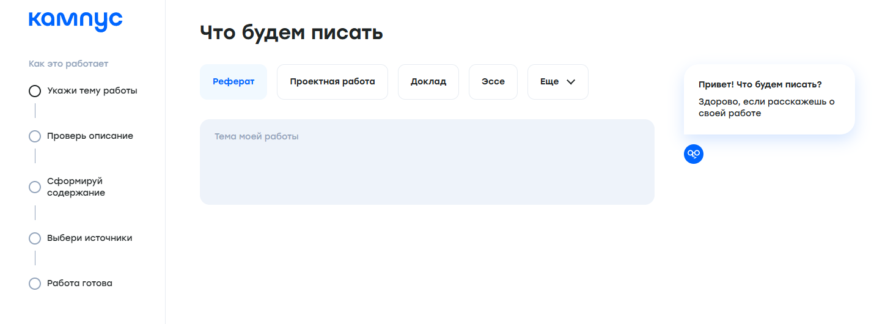
Task: Focus the Тема моей работы text field
Action: [x=427, y=162]
